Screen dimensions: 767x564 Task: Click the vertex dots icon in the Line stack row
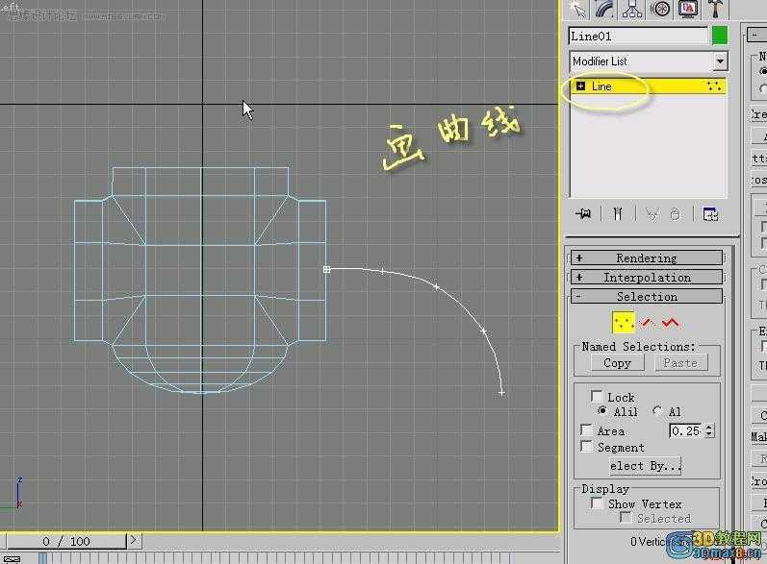point(714,86)
